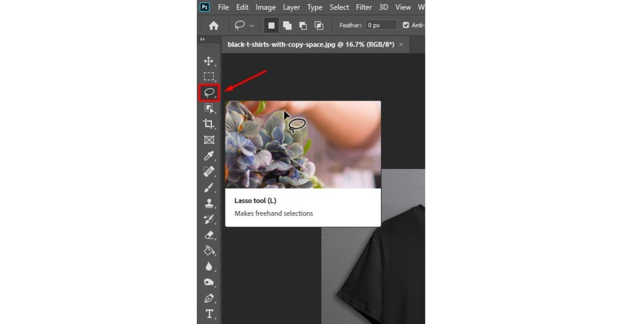
Task: Open the Filter menu
Action: pos(364,7)
